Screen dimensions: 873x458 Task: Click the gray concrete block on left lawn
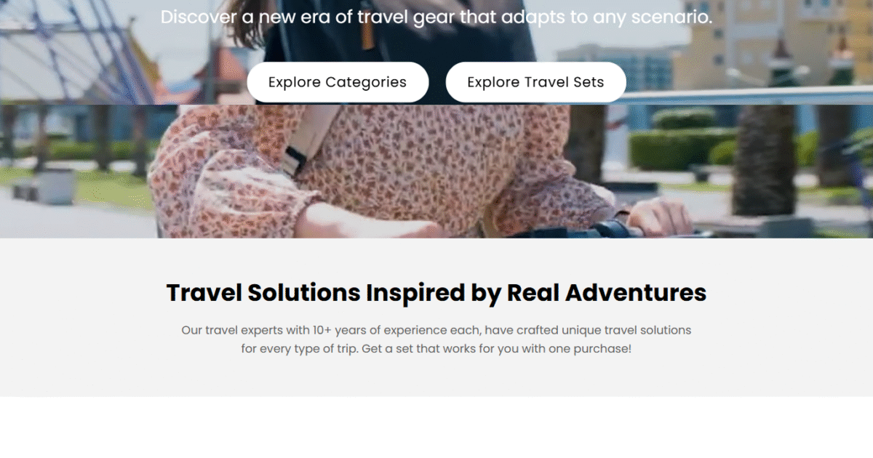(56, 185)
